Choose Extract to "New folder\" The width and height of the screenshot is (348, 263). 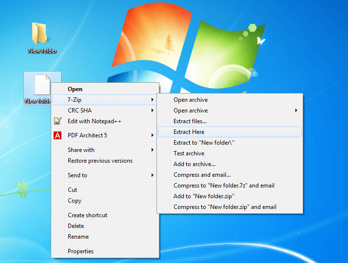click(230, 143)
